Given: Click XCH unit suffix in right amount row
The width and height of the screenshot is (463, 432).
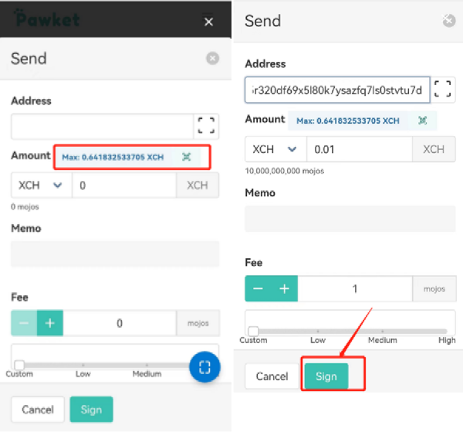Looking at the screenshot, I should tap(434, 149).
